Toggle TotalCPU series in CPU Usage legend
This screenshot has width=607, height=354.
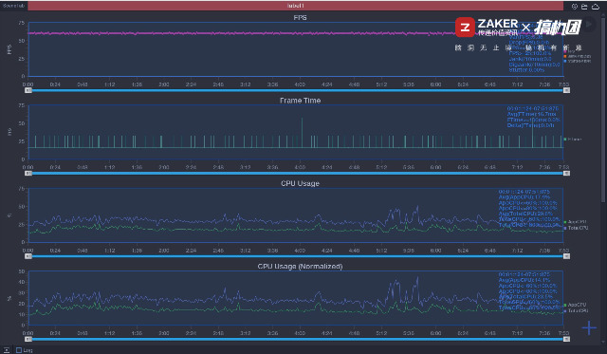click(576, 228)
